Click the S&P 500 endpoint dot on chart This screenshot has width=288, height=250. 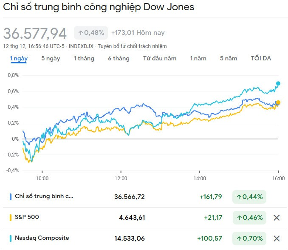(279, 102)
